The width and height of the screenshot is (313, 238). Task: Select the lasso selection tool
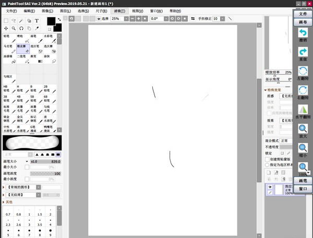14,21
